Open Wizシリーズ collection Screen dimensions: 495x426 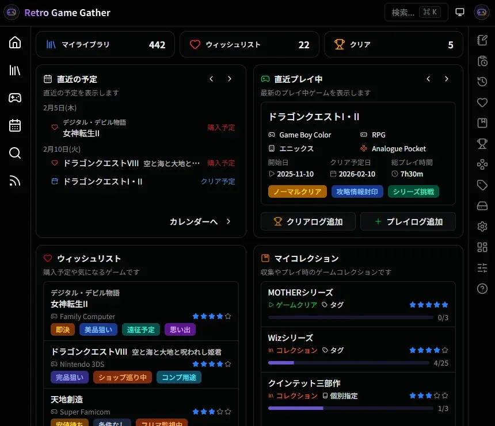point(359,350)
